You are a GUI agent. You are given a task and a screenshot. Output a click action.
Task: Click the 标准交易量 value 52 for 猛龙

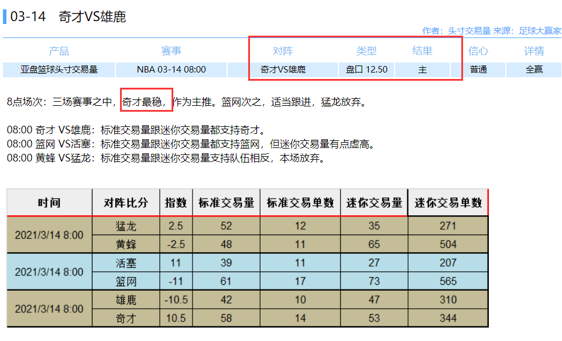pyautogui.click(x=226, y=226)
